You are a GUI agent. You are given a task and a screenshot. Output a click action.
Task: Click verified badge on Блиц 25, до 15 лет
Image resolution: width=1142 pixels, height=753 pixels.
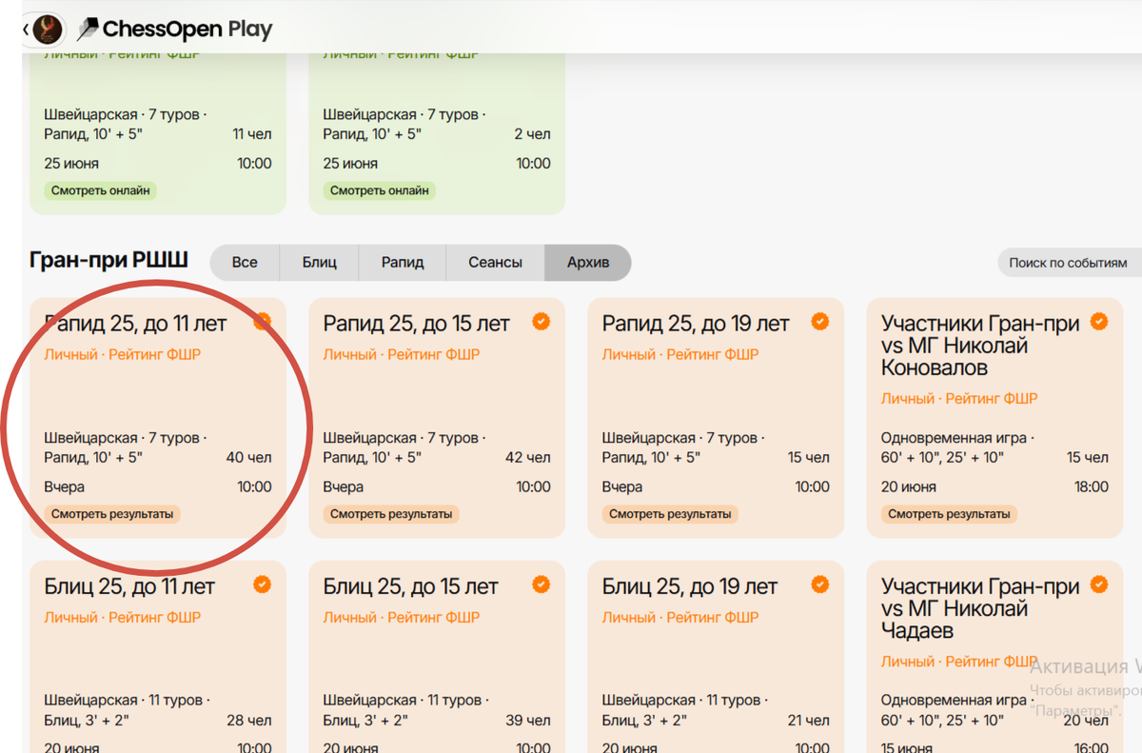(x=541, y=585)
